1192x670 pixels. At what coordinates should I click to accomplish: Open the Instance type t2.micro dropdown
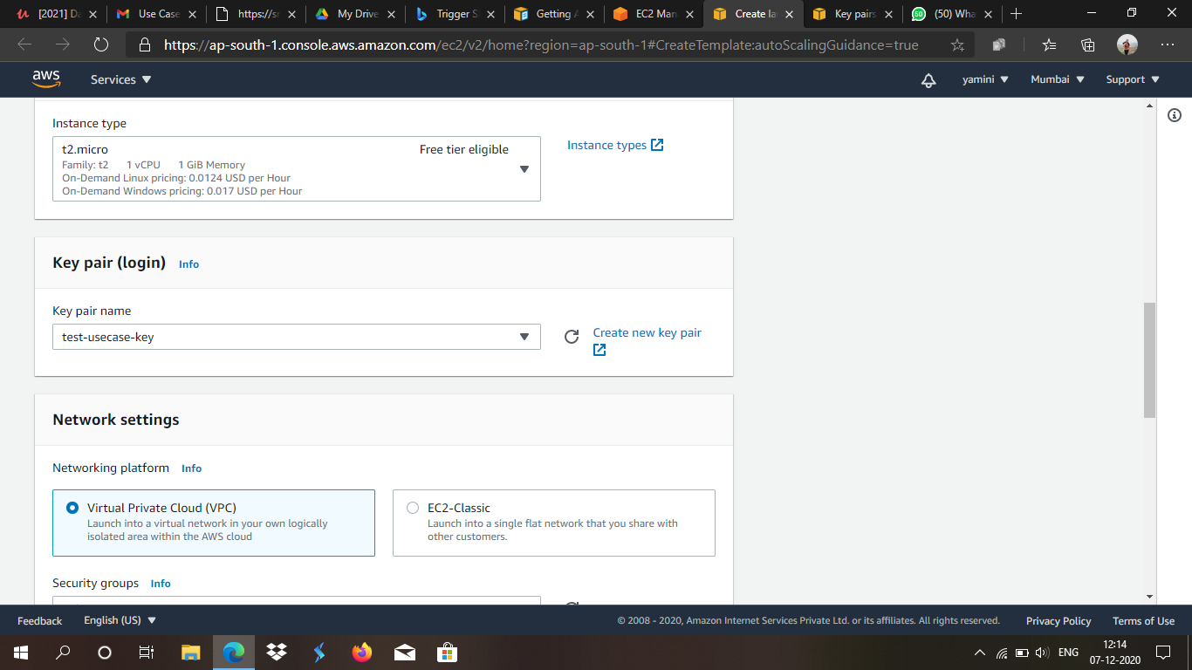click(297, 168)
